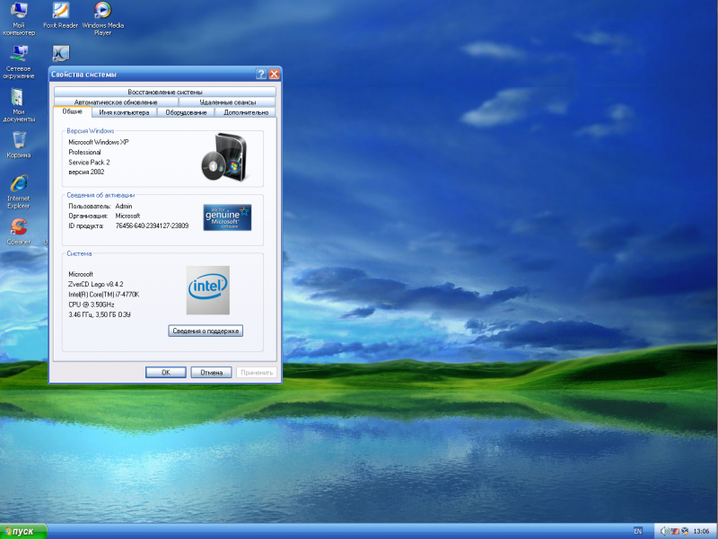The image size is (718, 539).
Task: Show the Дополнительно tab
Action: [x=246, y=112]
